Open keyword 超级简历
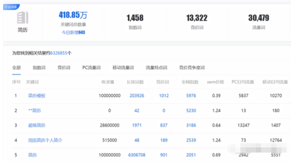The height and width of the screenshot is (165, 291). (37, 125)
